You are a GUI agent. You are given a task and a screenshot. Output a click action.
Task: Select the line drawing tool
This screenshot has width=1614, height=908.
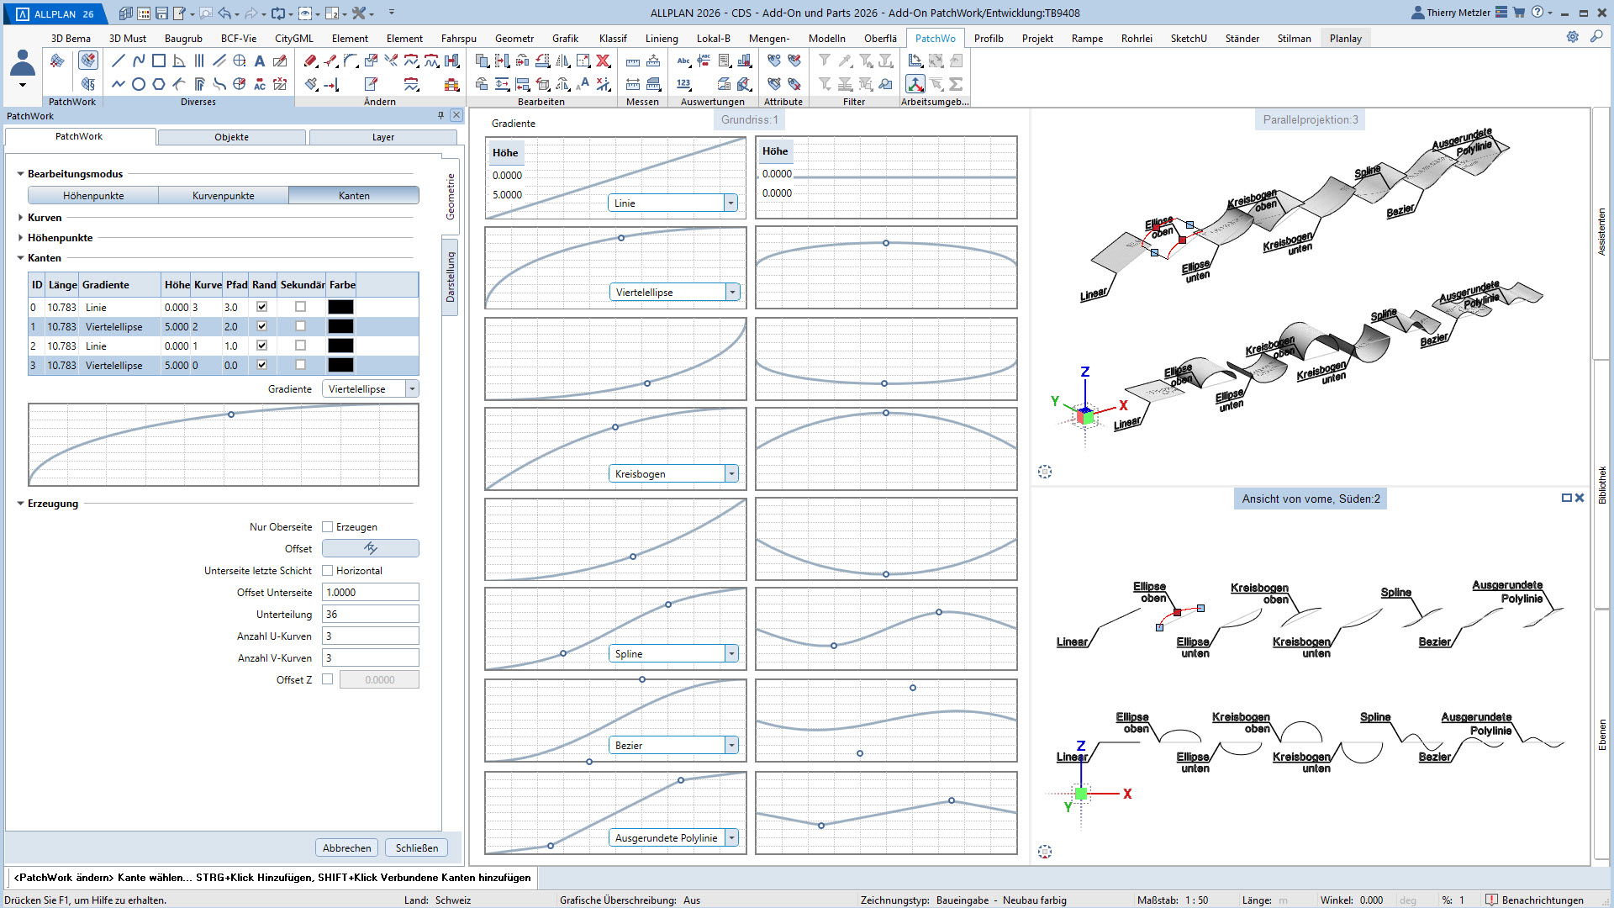pos(119,61)
